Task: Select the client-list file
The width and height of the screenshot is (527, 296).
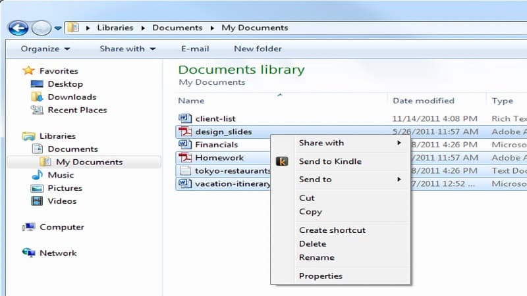Action: click(215, 118)
